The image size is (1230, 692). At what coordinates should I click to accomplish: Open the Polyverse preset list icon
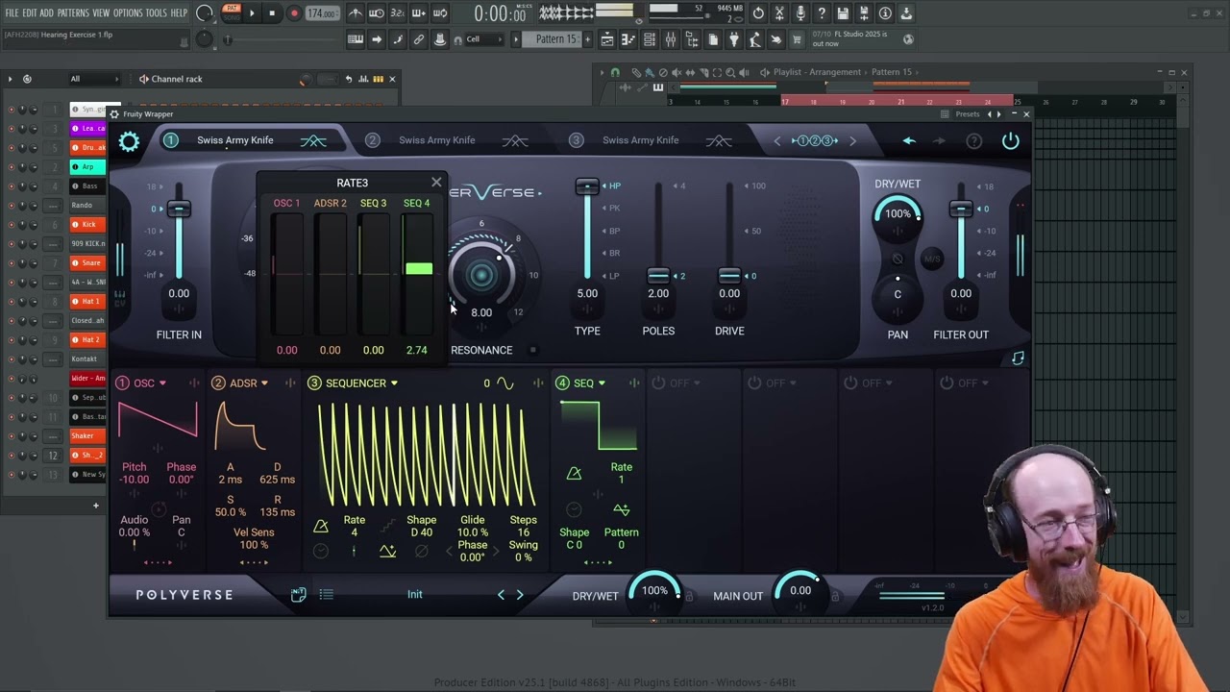tap(327, 595)
